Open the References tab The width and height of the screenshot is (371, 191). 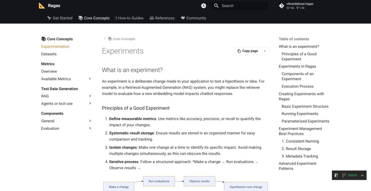point(162,18)
